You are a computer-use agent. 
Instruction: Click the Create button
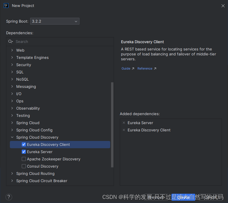click(x=183, y=197)
